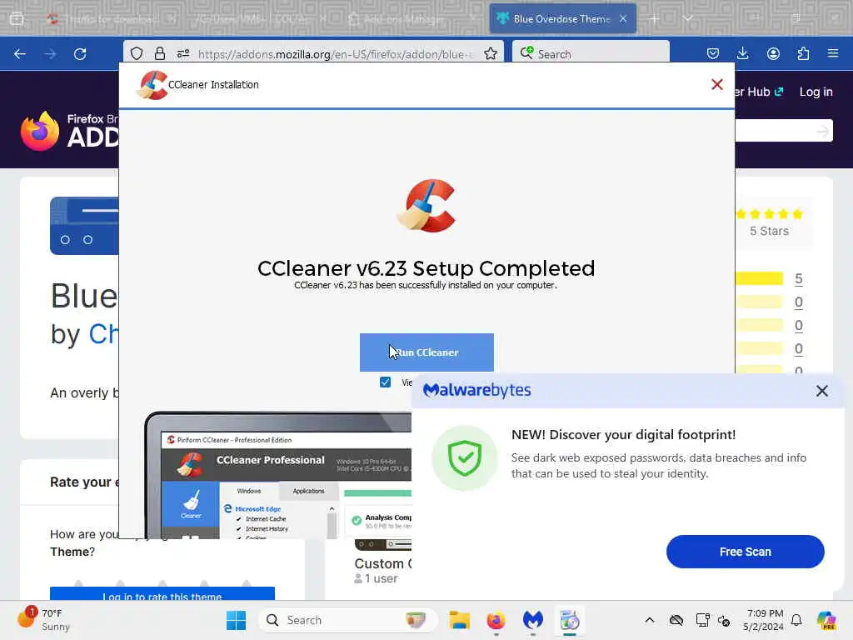Close the Malwarebytes notification

click(x=822, y=391)
